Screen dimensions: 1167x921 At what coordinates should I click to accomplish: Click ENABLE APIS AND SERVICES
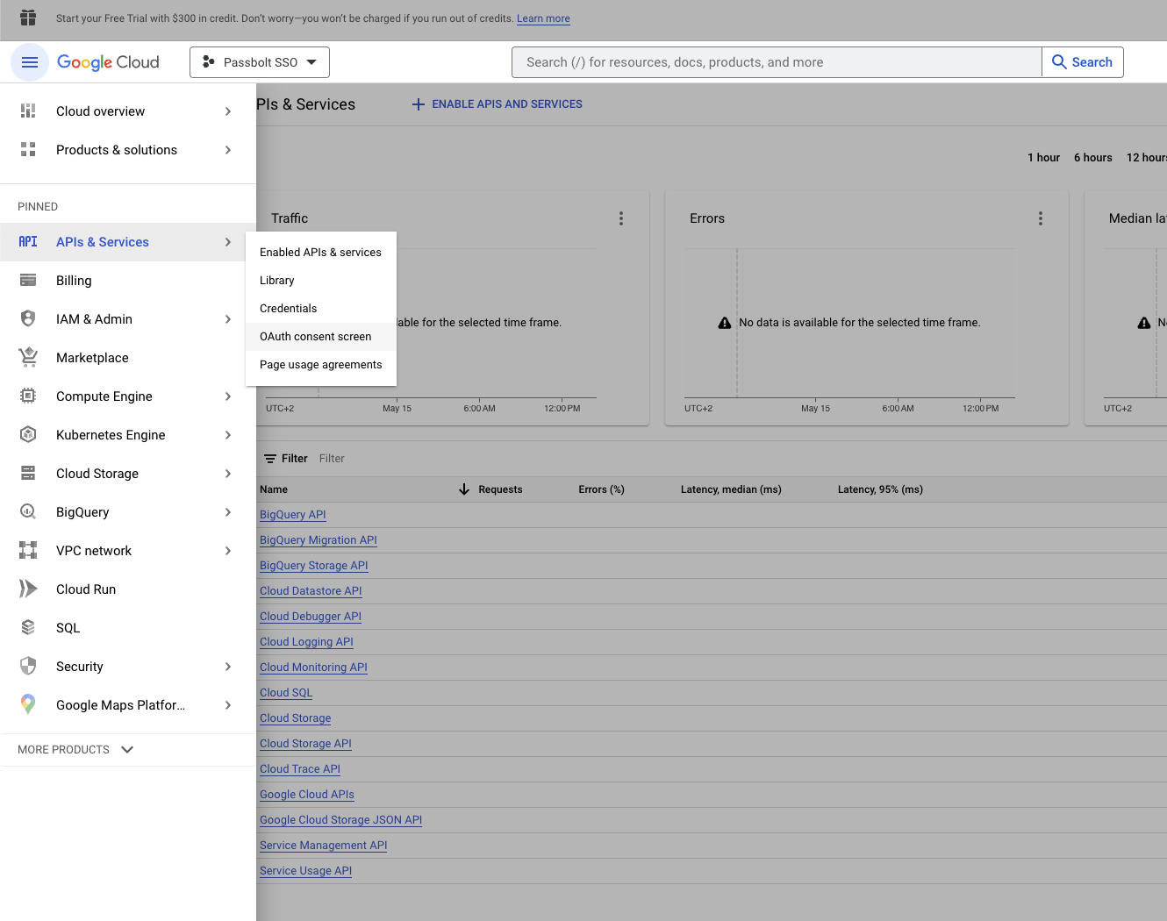497,104
